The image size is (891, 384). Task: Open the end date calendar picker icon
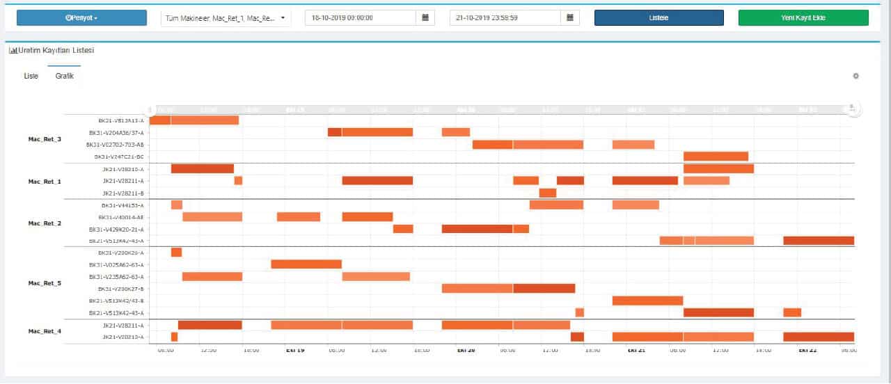(x=570, y=18)
